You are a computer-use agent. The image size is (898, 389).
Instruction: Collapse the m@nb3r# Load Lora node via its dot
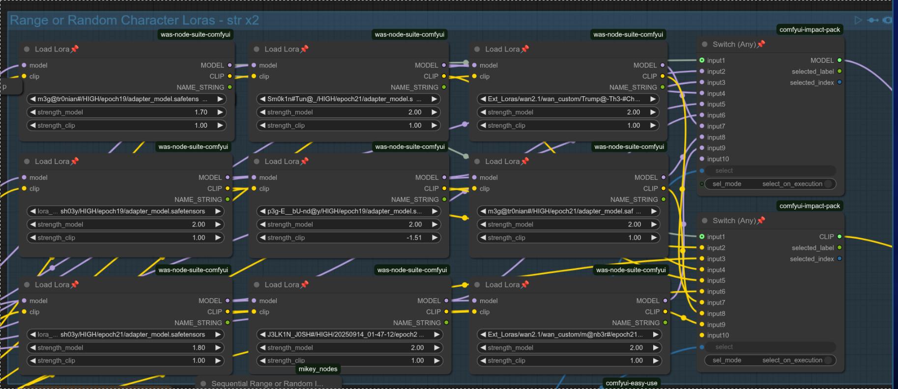tap(477, 285)
